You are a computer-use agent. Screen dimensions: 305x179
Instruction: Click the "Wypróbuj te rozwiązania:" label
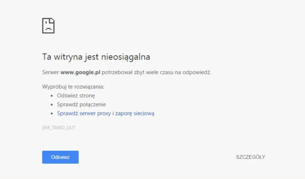[73, 87]
